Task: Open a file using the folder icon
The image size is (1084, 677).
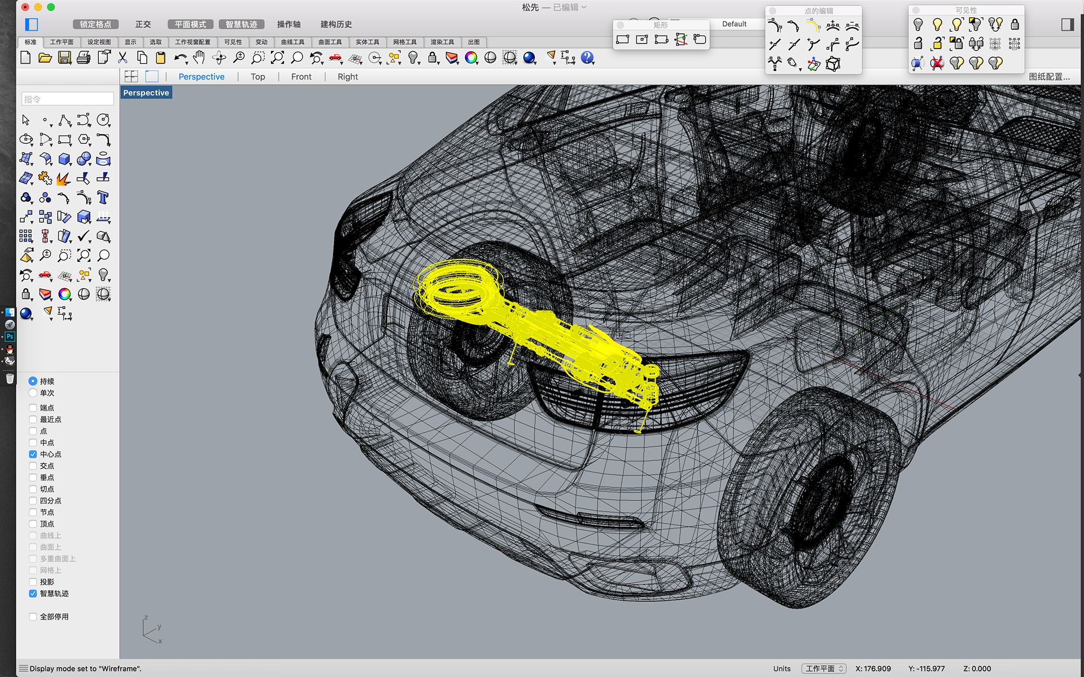Action: pyautogui.click(x=45, y=58)
